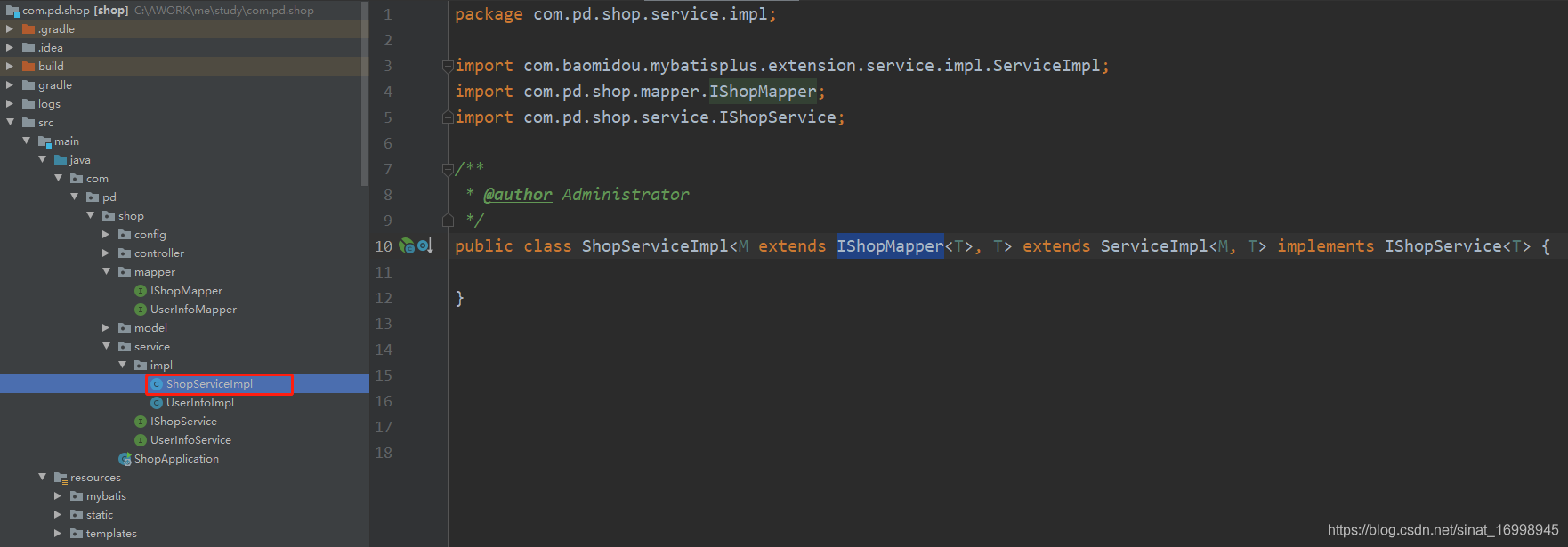
Task: Collapse the mapper package arrow
Action: (106, 271)
